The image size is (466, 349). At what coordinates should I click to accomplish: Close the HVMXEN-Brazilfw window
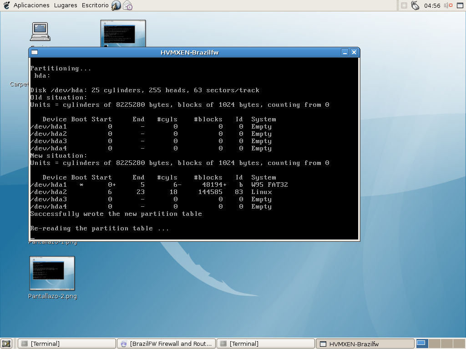point(354,52)
